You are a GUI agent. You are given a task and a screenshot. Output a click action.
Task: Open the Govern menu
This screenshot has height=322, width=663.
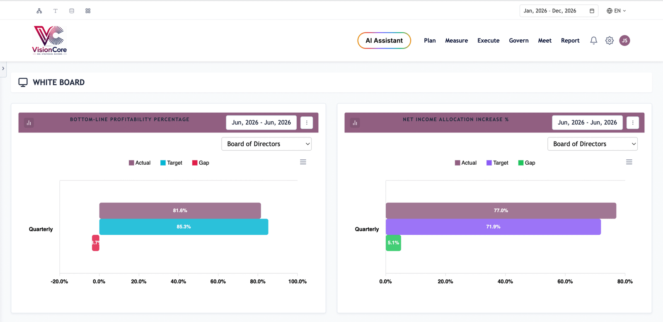(519, 41)
